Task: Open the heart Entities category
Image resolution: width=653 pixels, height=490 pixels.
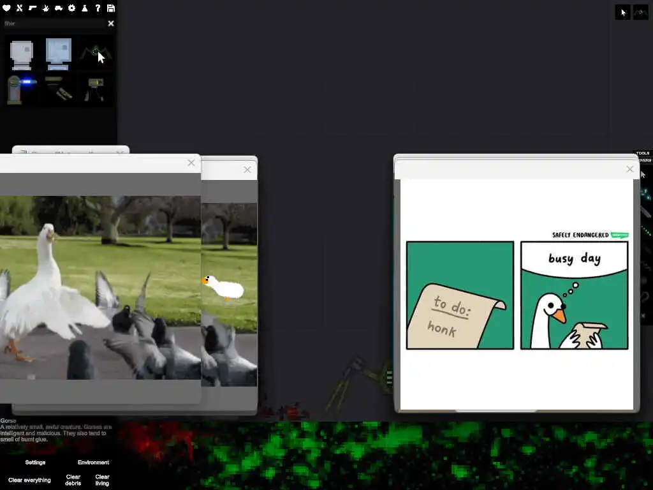Action: point(6,8)
